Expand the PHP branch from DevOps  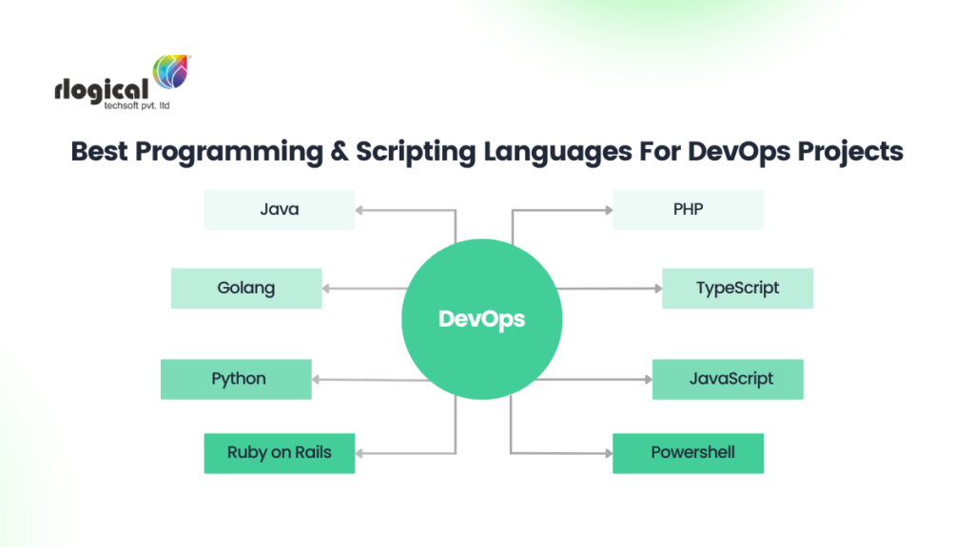coord(561,209)
